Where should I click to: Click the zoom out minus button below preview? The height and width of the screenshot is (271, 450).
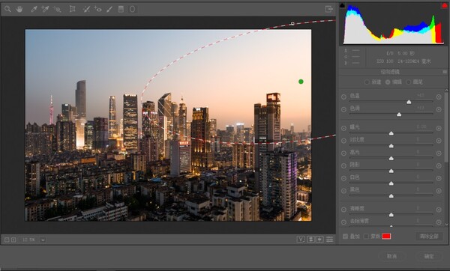7,240
